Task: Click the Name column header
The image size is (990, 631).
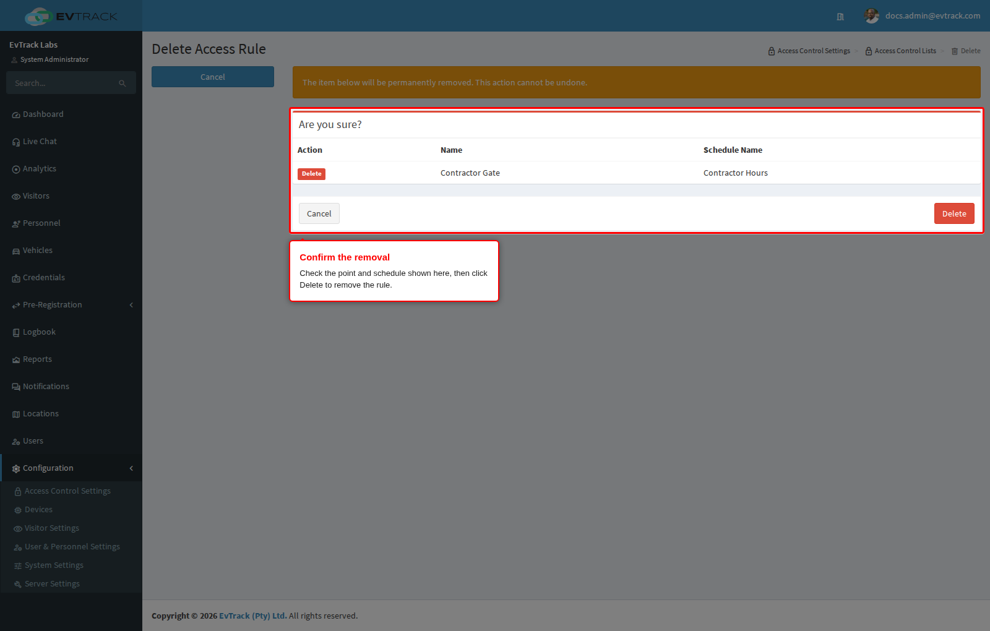Action: 451,150
